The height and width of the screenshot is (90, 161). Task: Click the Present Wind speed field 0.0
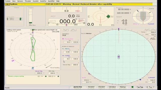tap(67, 42)
